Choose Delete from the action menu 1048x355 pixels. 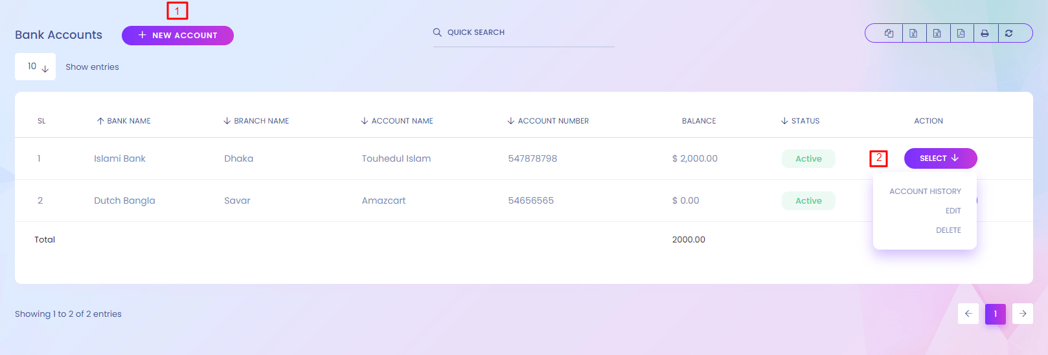948,230
